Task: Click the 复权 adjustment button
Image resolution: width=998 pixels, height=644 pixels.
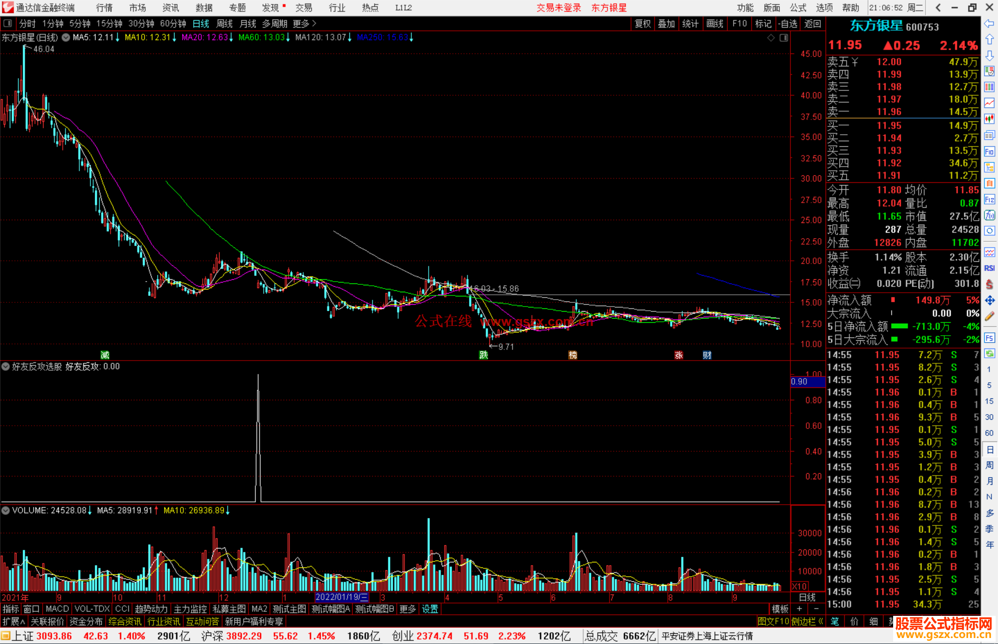Action: point(643,24)
